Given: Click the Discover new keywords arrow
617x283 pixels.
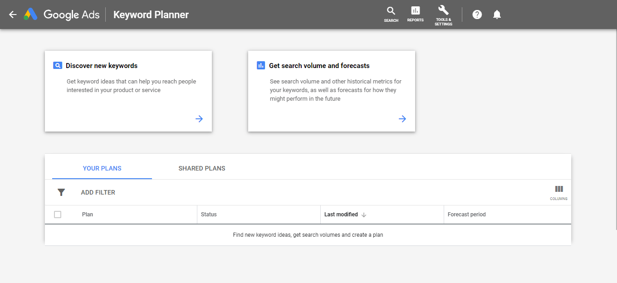Looking at the screenshot, I should 199,119.
